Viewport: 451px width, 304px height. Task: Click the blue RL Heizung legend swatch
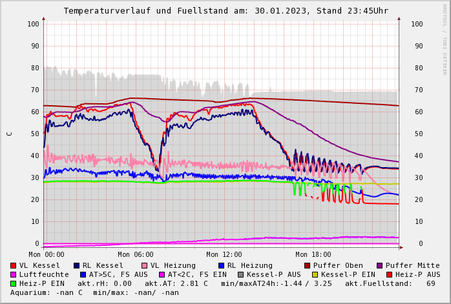pyautogui.click(x=222, y=266)
